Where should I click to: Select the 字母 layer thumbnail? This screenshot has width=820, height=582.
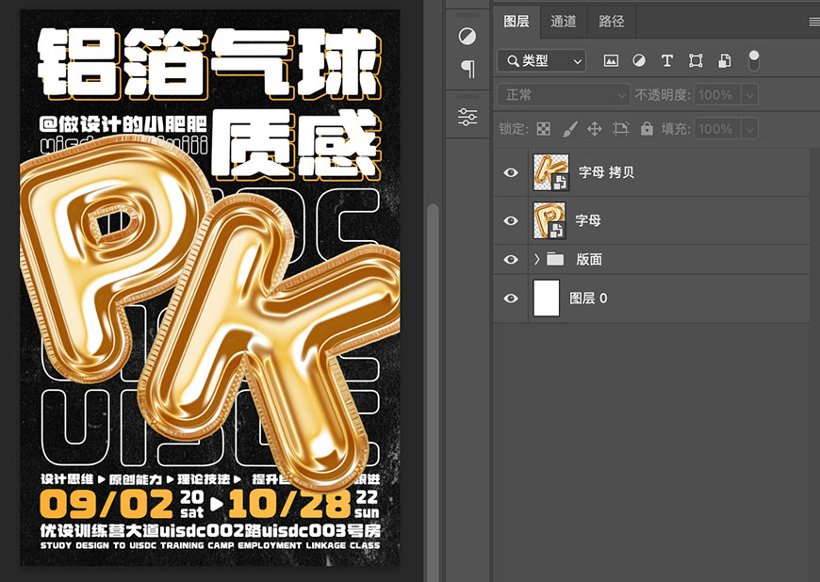tap(549, 220)
